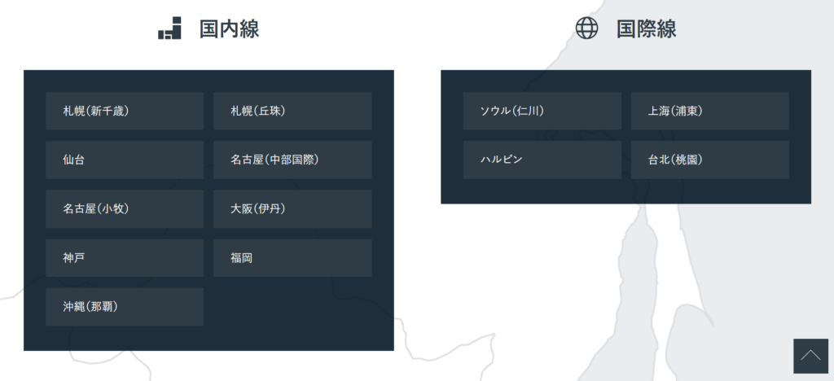This screenshot has height=381, width=834.
Task: Click the 国際線 heading text
Action: click(646, 29)
